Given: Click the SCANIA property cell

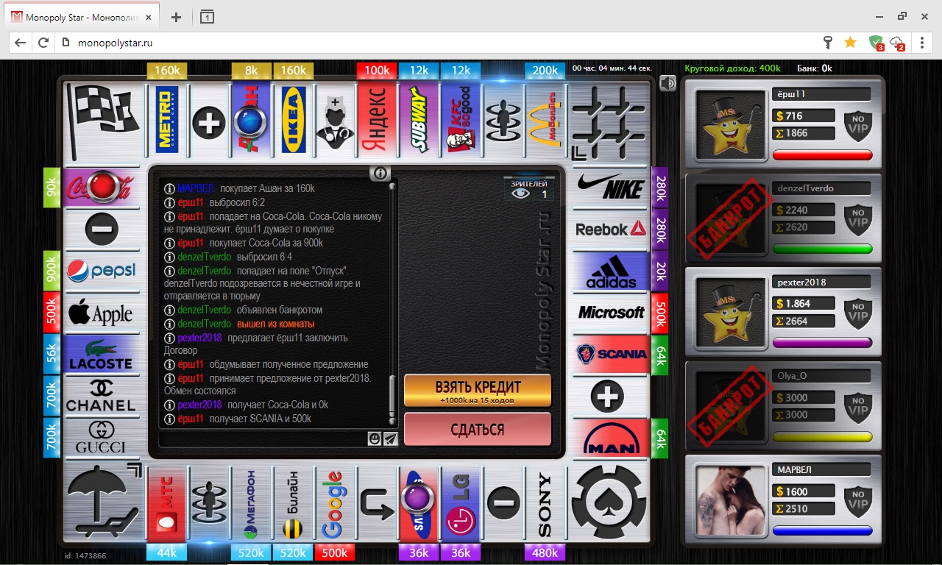Looking at the screenshot, I should pyautogui.click(x=611, y=355).
